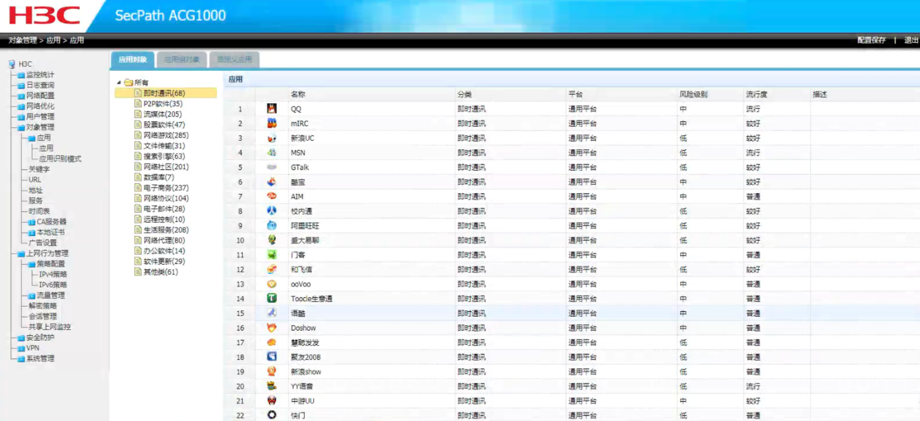This screenshot has height=421, width=920.
Task: Click the QQ penguin app icon
Action: tap(272, 109)
